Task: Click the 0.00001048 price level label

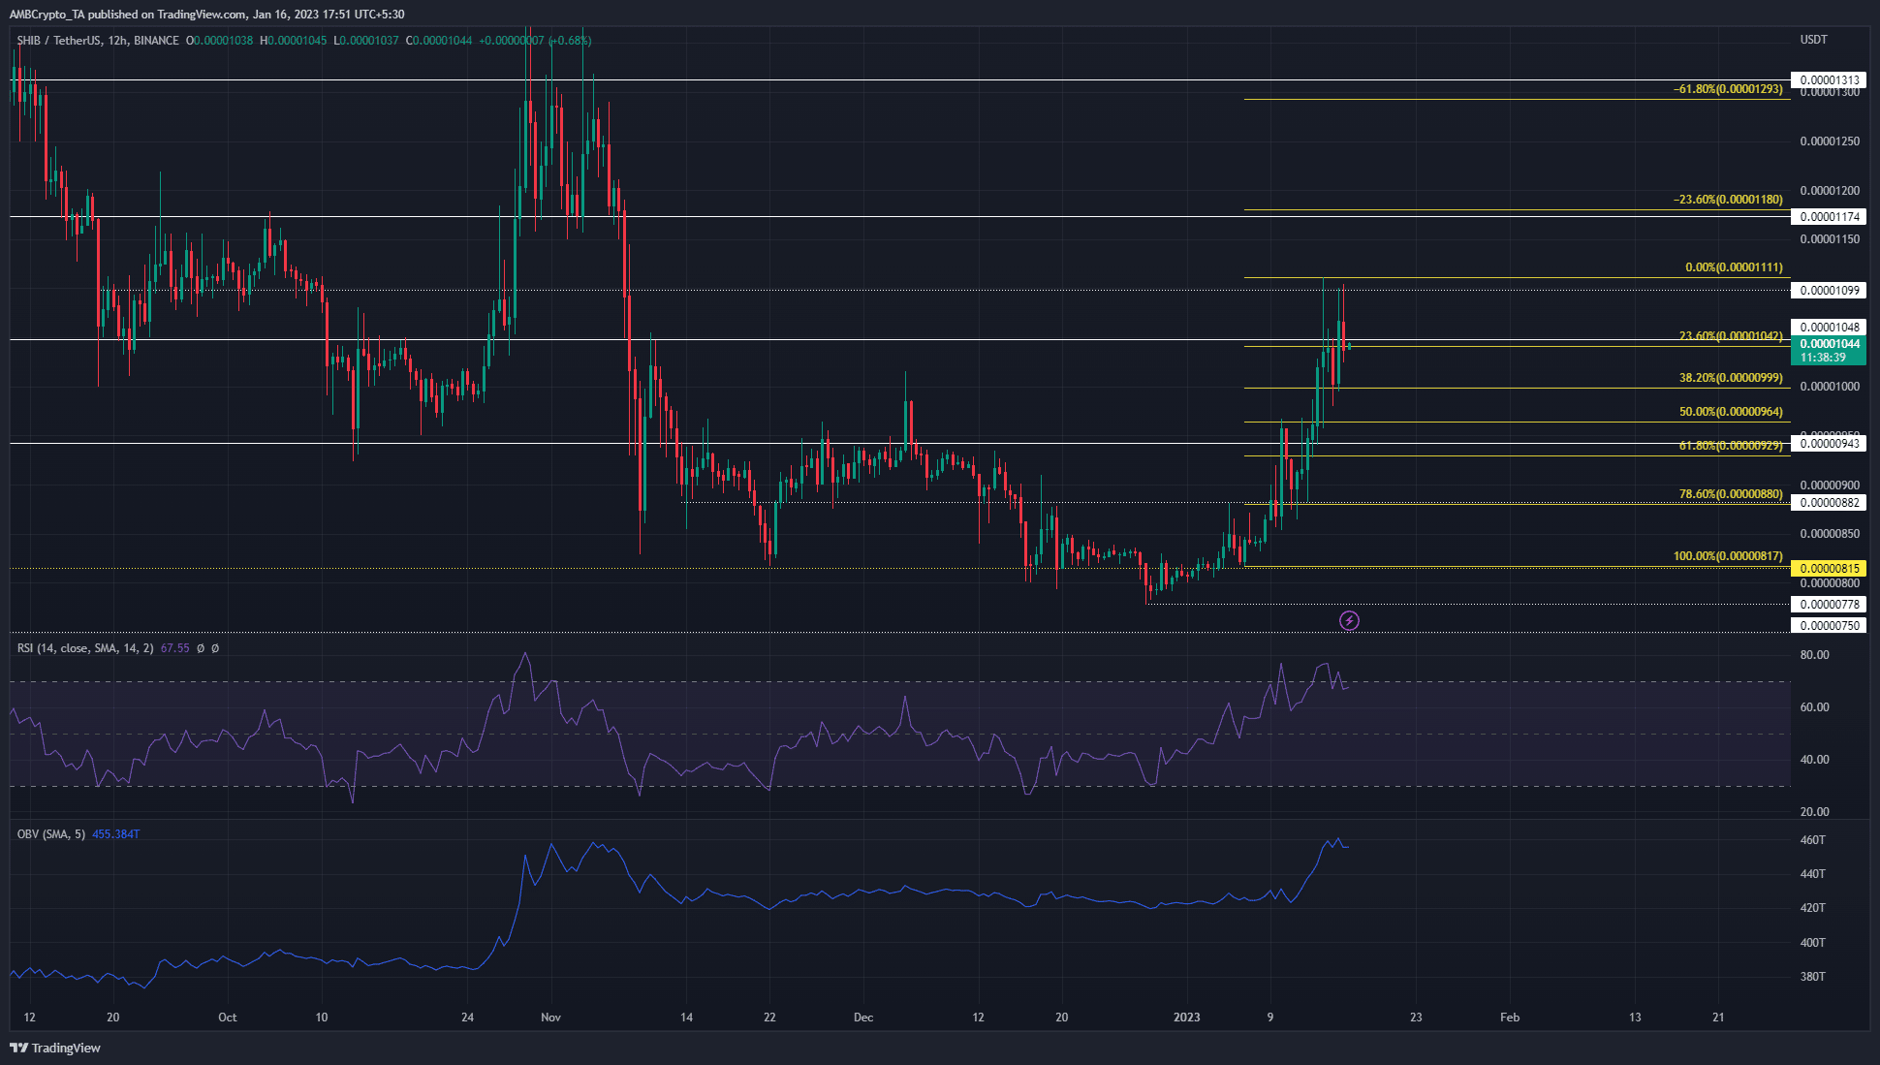Action: [1830, 328]
